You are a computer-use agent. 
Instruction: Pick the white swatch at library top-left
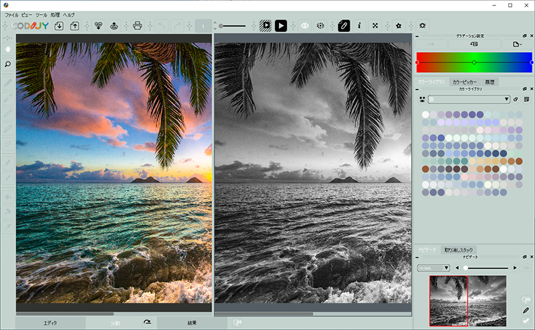click(x=425, y=114)
